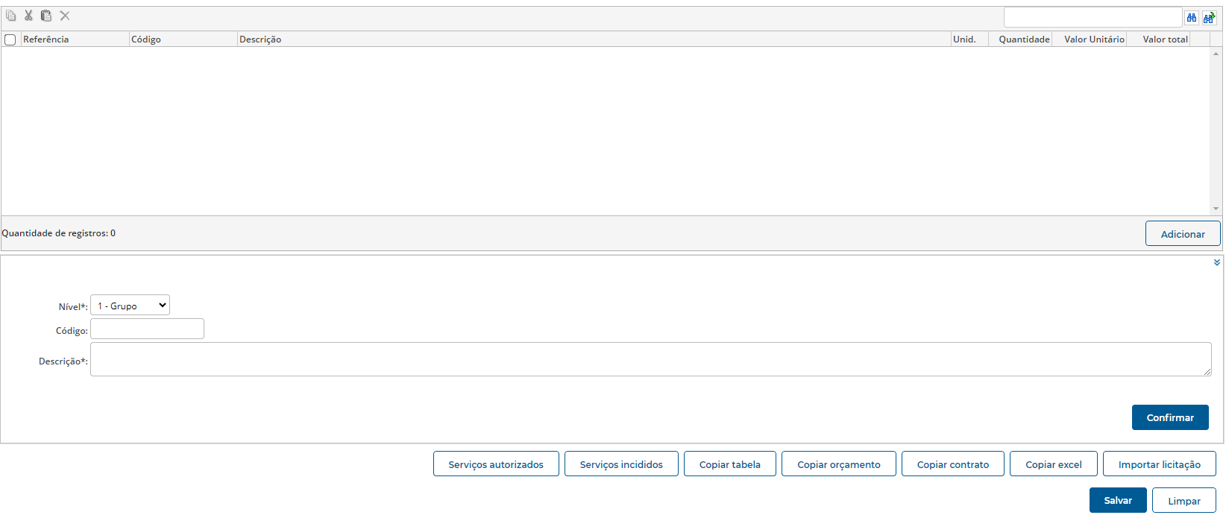Click the table scrollbar down arrow
The width and height of the screenshot is (1226, 515).
coord(1216,209)
